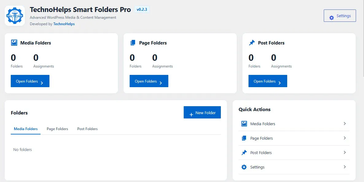This screenshot has width=364, height=182.
Task: Click Post Folders pin icon in Quick Actions
Action: pyautogui.click(x=244, y=153)
